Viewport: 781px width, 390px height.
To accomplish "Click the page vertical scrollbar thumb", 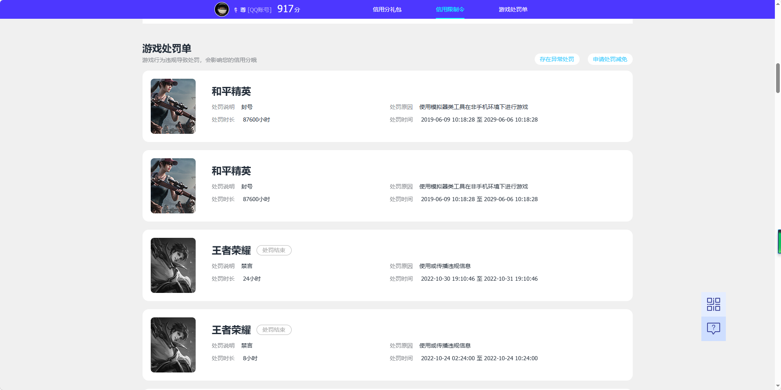I will (x=778, y=78).
